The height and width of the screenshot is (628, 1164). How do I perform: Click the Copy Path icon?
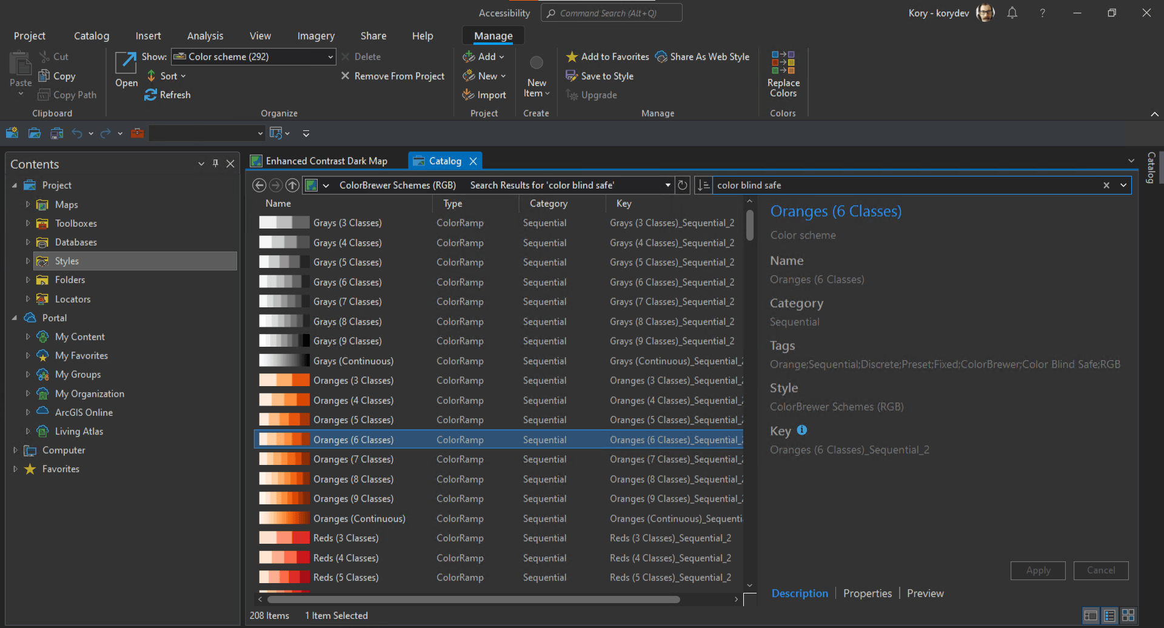click(44, 95)
